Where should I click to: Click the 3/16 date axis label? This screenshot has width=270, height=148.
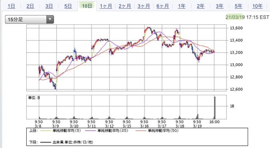pyautogui.click(x=144, y=126)
